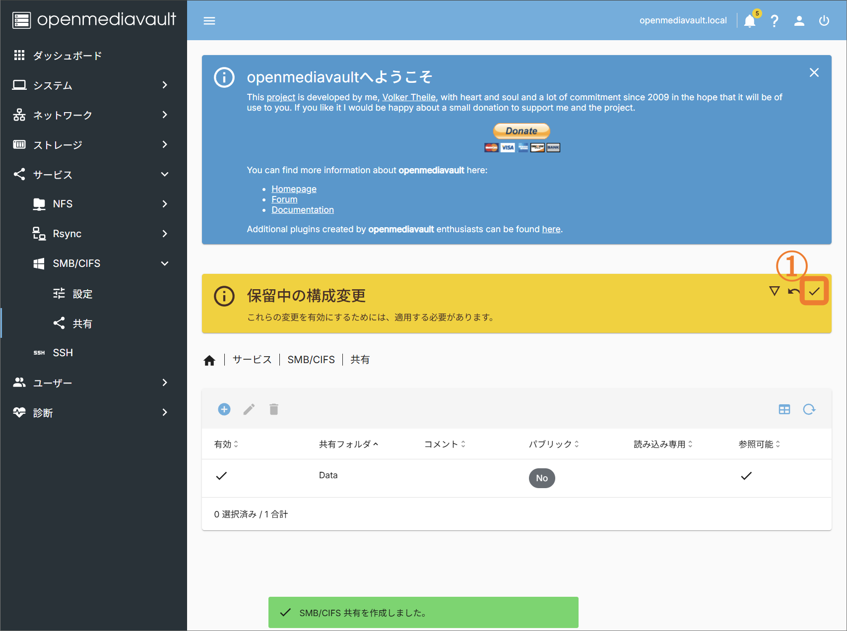Open SMB/CIFS 設定 page
This screenshot has height=631, width=847.
coord(93,294)
